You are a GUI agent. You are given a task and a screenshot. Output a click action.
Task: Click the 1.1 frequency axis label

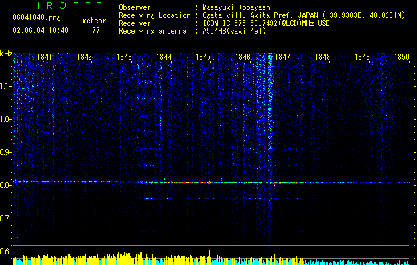(x=5, y=86)
